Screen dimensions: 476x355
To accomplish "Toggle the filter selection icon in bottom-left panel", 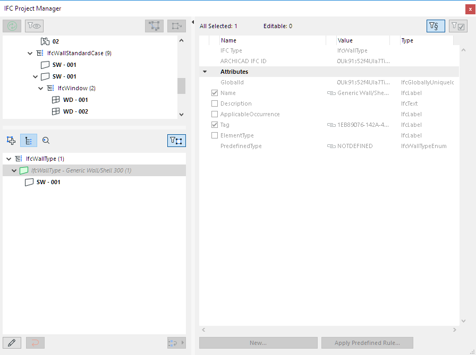I will pyautogui.click(x=176, y=140).
